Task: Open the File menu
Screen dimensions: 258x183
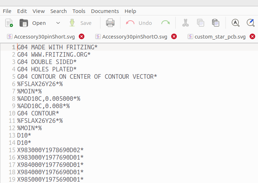Action: pos(7,11)
